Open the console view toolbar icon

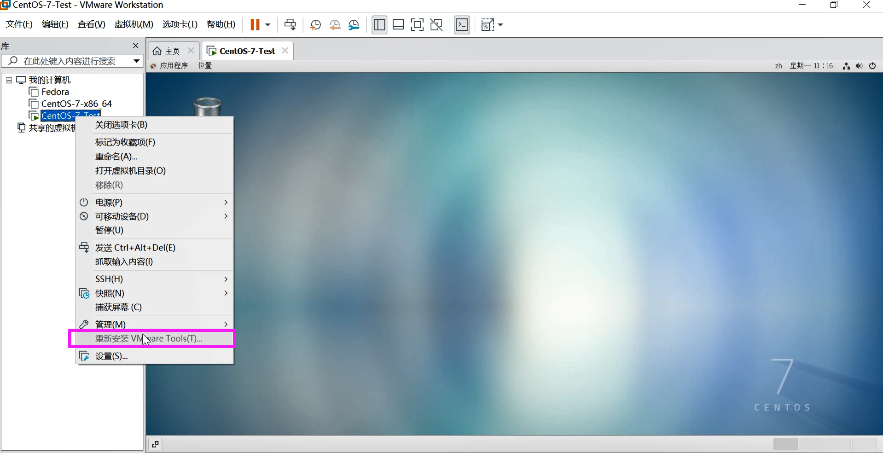click(x=462, y=24)
